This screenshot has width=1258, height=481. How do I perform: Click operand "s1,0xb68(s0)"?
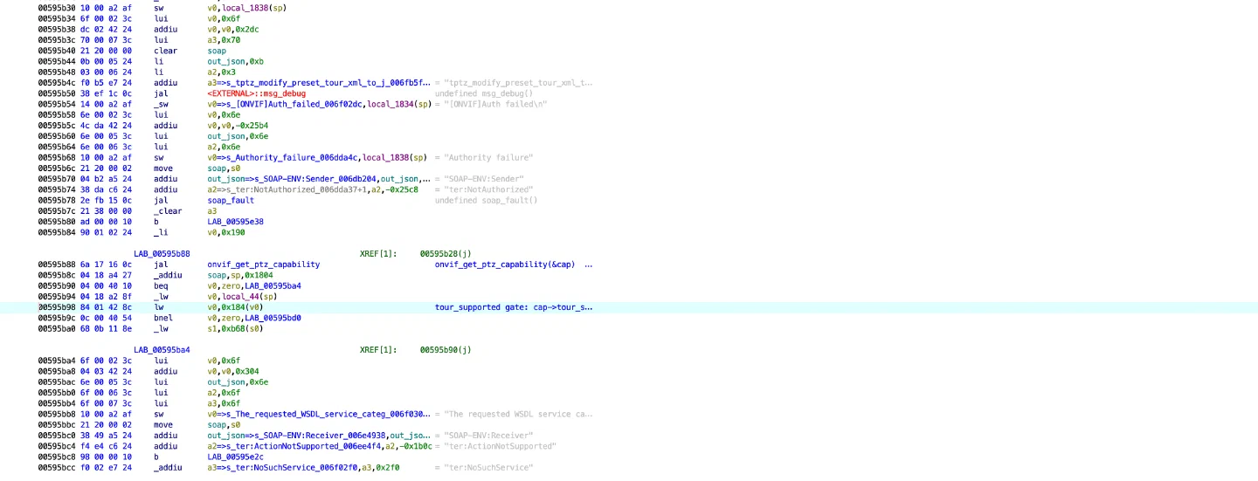(235, 328)
